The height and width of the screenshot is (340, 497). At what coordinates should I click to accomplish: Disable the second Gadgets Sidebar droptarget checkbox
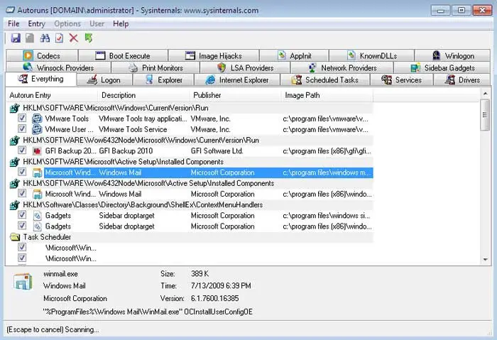coord(22,226)
